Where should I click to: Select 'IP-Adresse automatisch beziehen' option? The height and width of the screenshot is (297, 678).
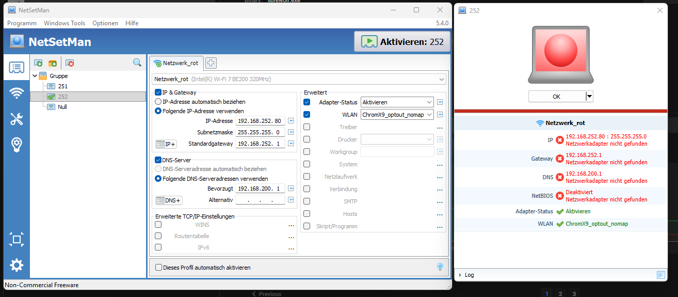(x=158, y=102)
